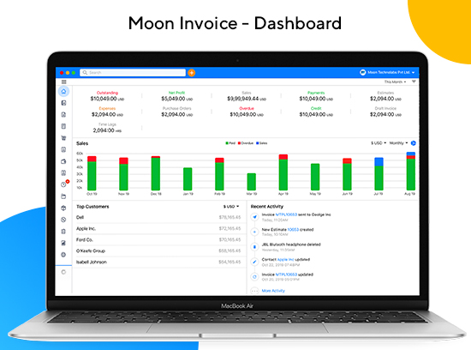Click the blue arrow next to Monthly
Image resolution: width=471 pixels, height=350 pixels.
click(414, 143)
